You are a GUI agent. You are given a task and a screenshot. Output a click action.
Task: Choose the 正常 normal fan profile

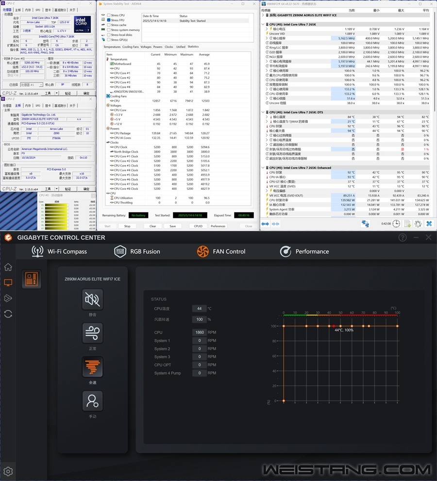pyautogui.click(x=92, y=333)
